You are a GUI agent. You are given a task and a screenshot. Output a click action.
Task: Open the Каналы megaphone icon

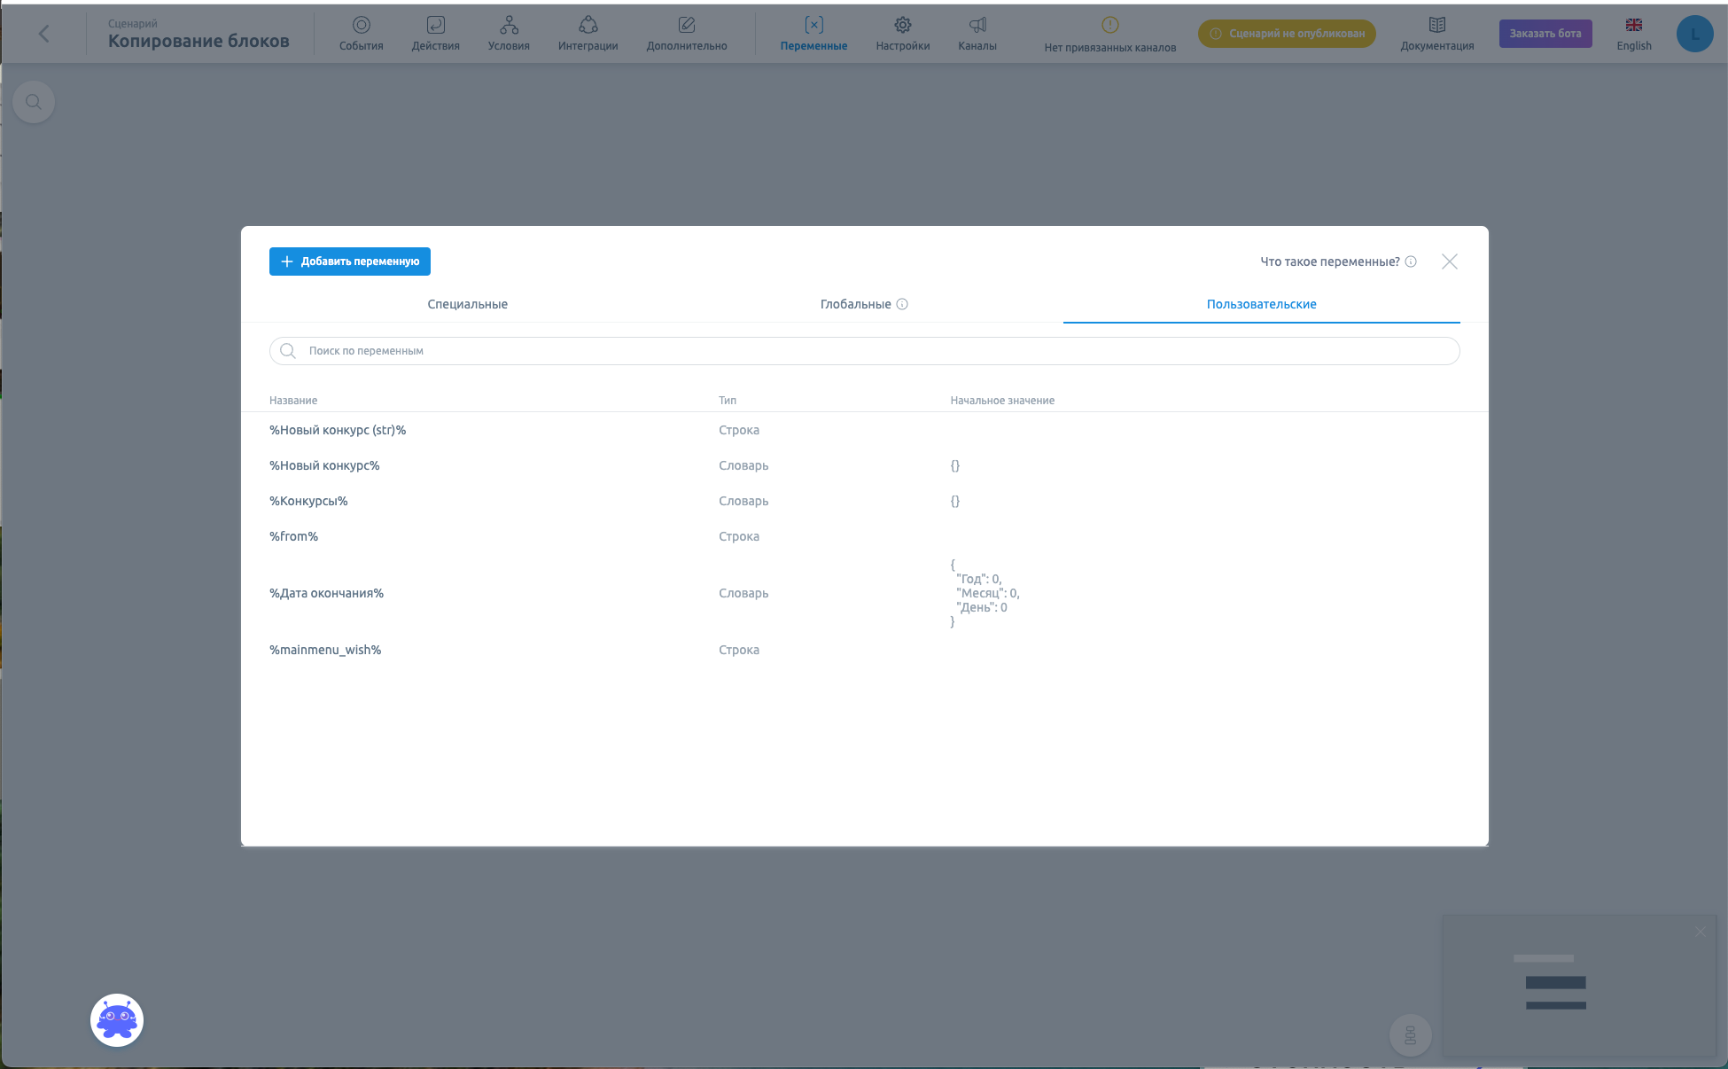pos(977,26)
